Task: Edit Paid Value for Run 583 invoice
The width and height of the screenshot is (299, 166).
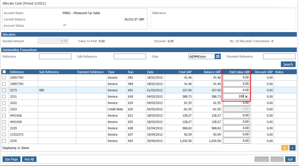Action: coord(237,77)
